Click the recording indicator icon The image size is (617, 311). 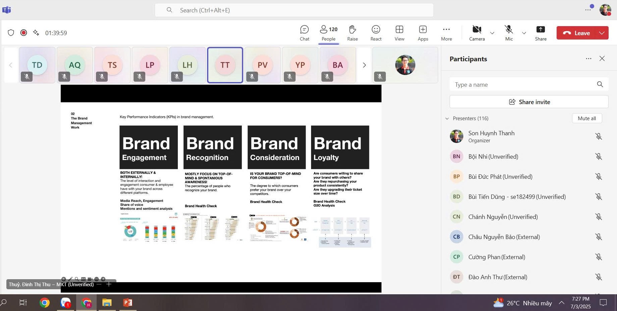coord(23,33)
